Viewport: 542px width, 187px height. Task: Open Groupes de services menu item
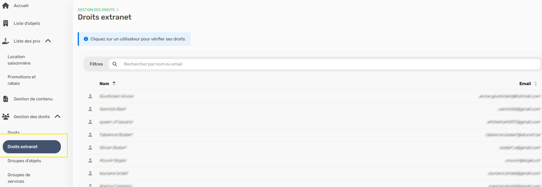click(19, 178)
